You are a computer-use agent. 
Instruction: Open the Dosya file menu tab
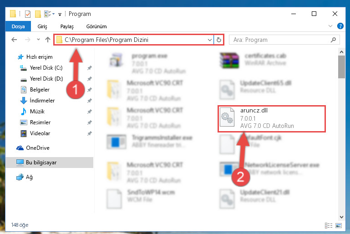18,26
